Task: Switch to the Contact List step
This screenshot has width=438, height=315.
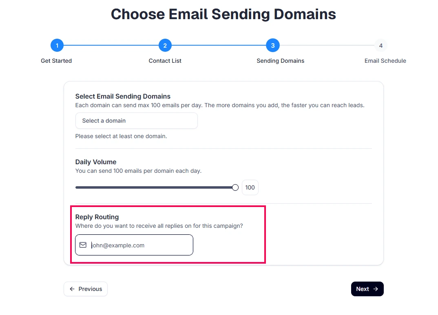Action: [x=165, y=61]
